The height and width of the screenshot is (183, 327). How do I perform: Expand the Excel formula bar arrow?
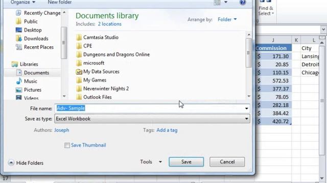pyautogui.click(x=323, y=29)
